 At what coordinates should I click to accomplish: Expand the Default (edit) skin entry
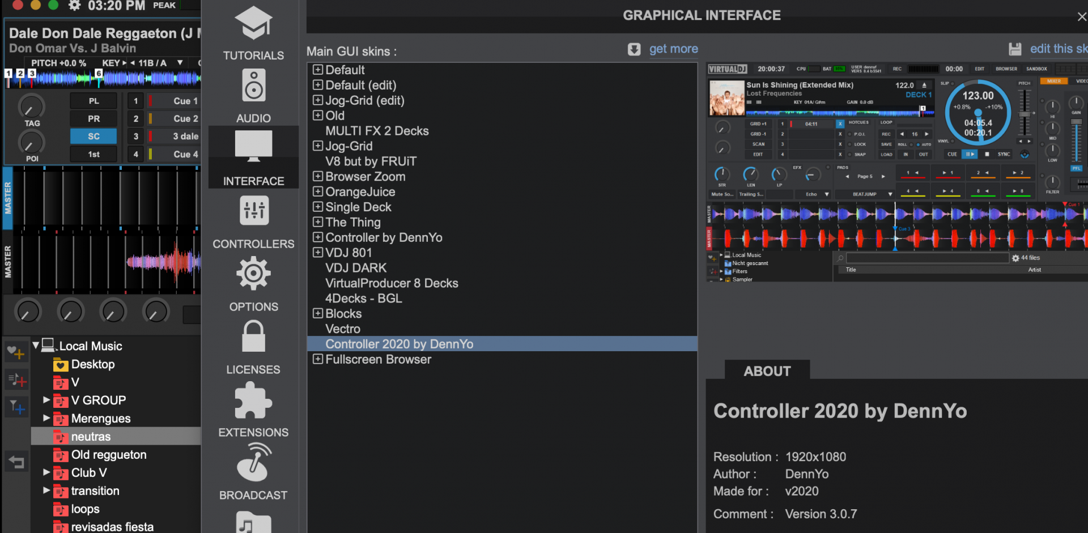(318, 85)
